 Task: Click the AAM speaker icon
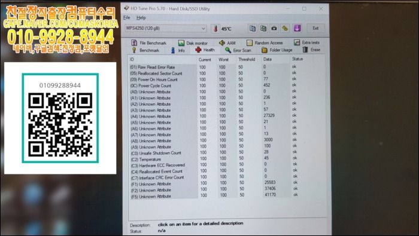[x=222, y=43]
